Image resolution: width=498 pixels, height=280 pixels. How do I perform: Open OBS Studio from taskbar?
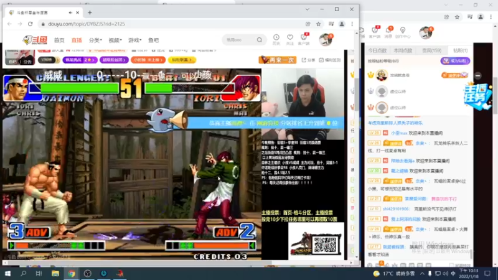(x=88, y=274)
